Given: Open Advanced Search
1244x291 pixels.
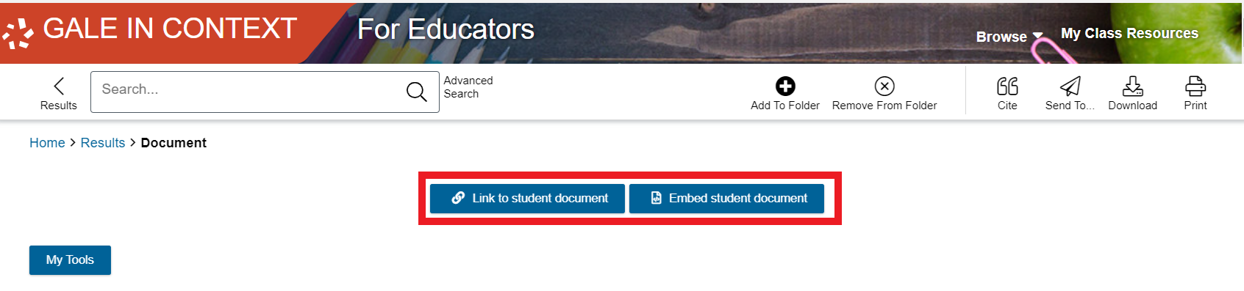Looking at the screenshot, I should click(468, 87).
